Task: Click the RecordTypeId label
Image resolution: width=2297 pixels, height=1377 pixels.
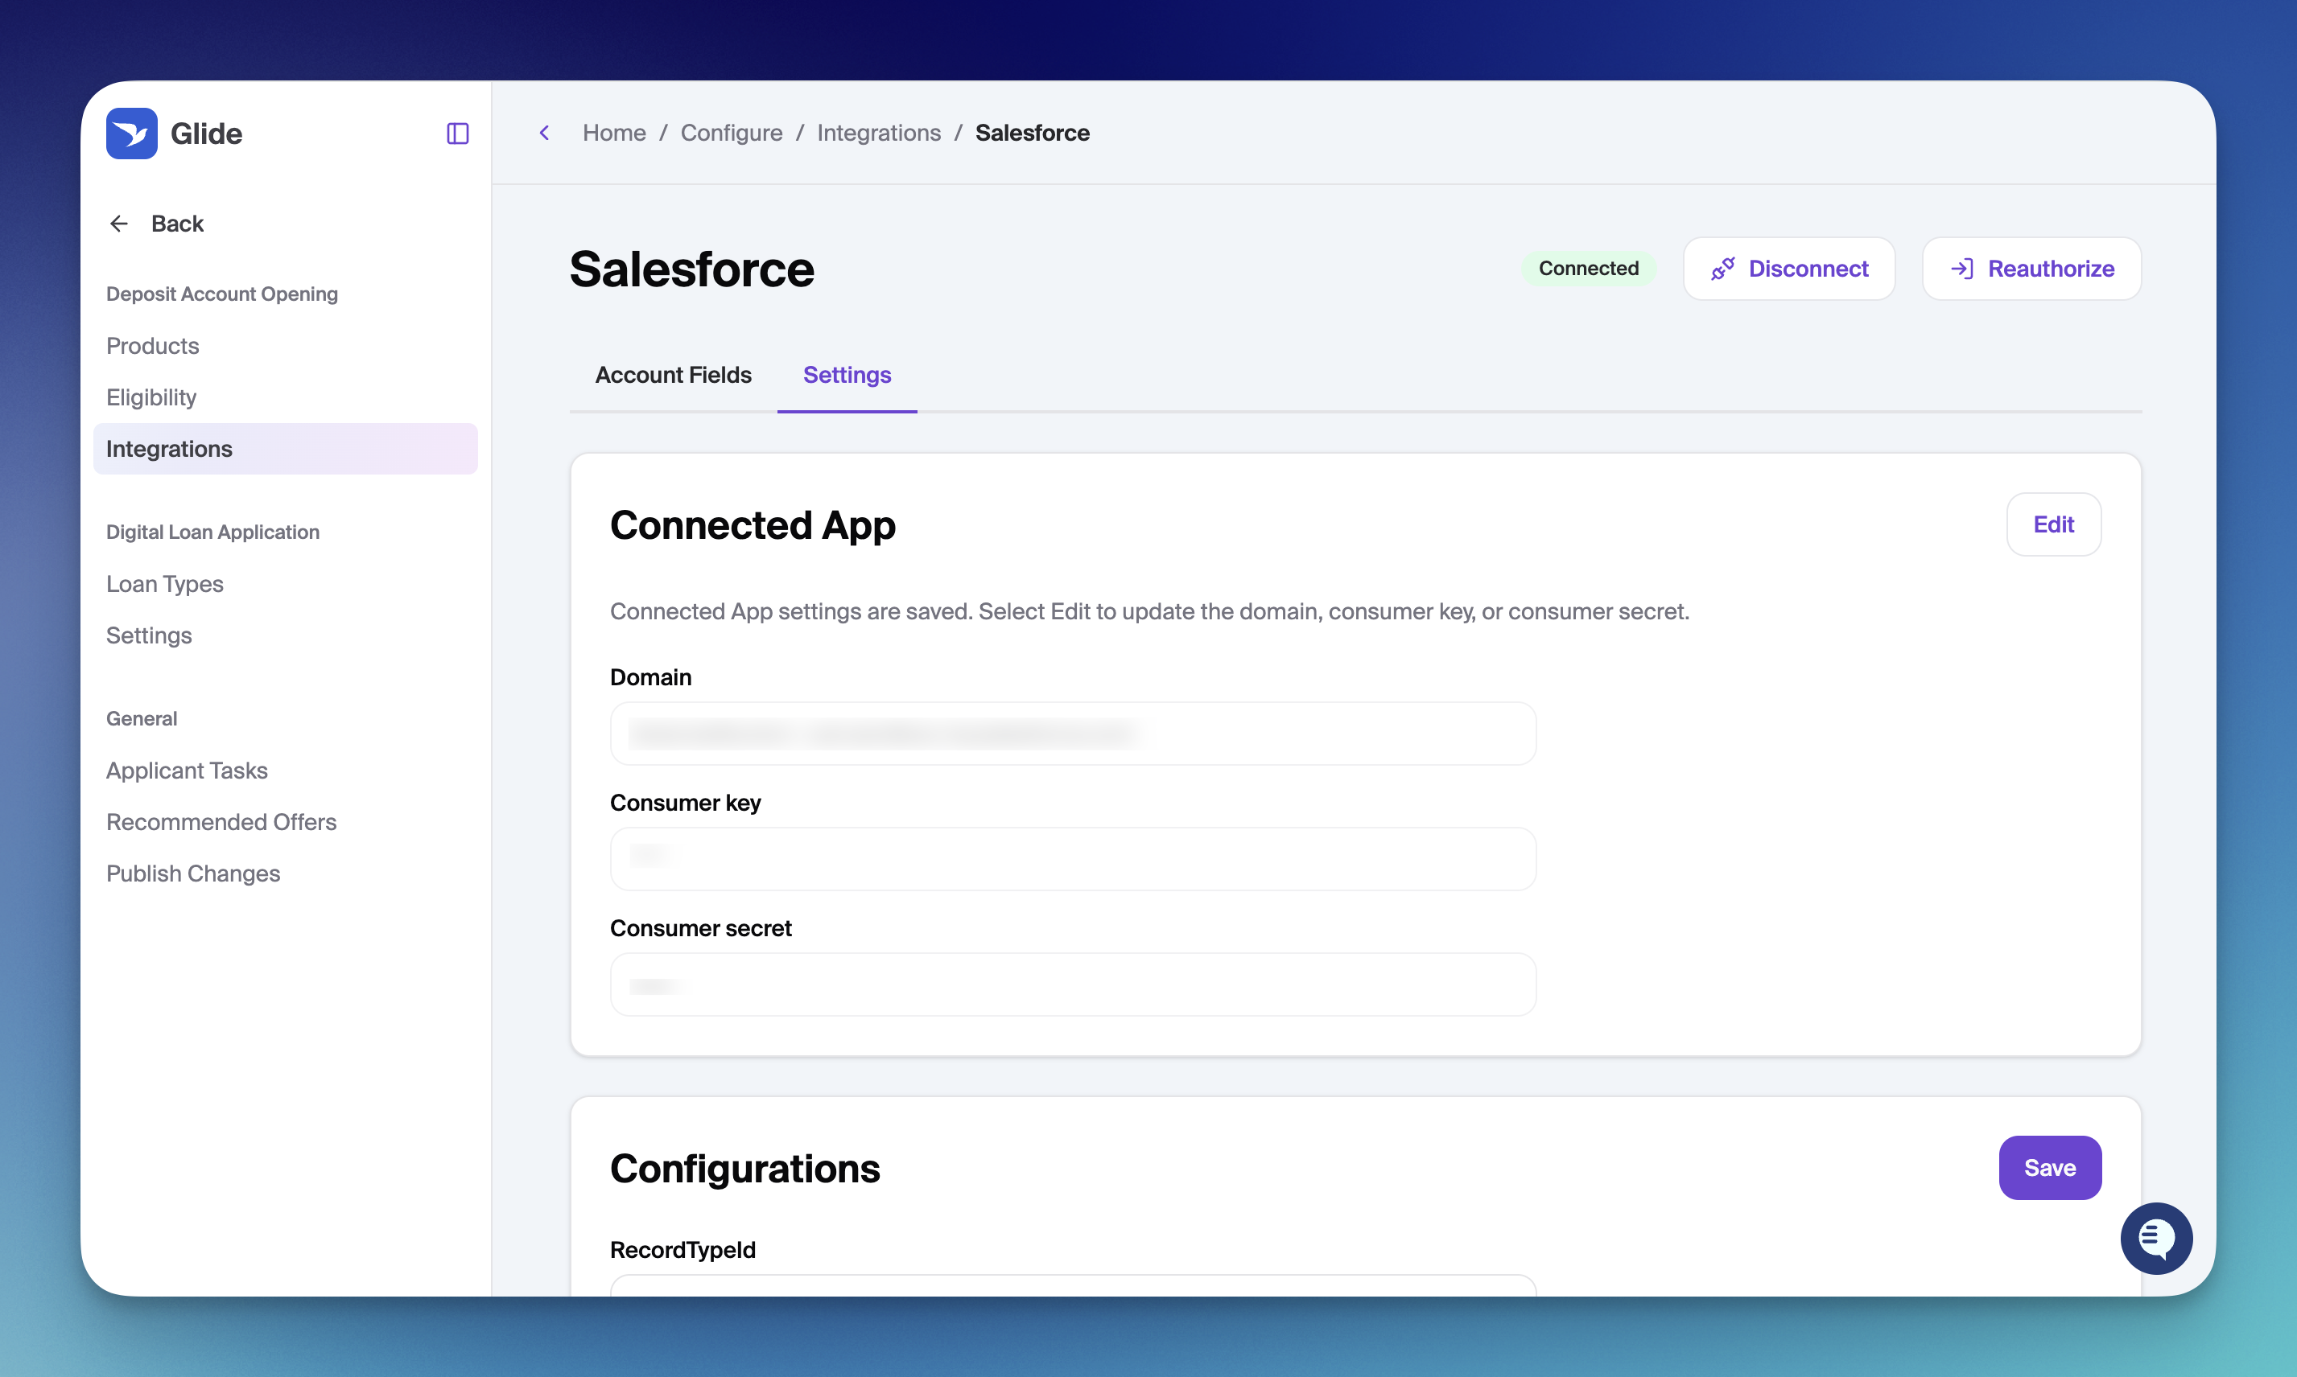Action: pos(683,1249)
